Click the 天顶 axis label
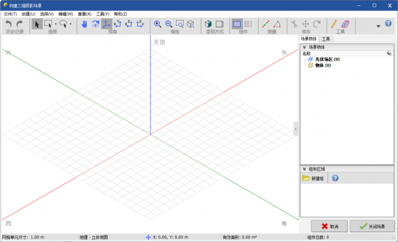The height and width of the screenshot is (242, 398). (x=159, y=42)
